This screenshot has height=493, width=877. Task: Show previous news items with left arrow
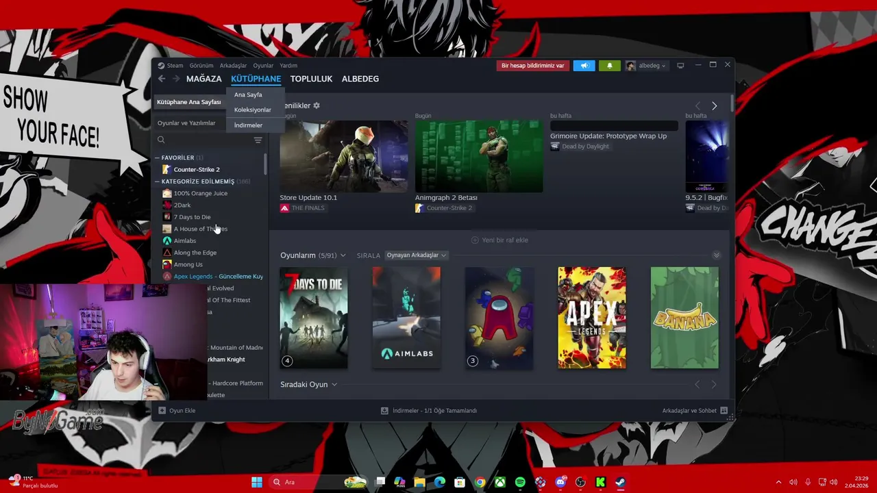(697, 105)
